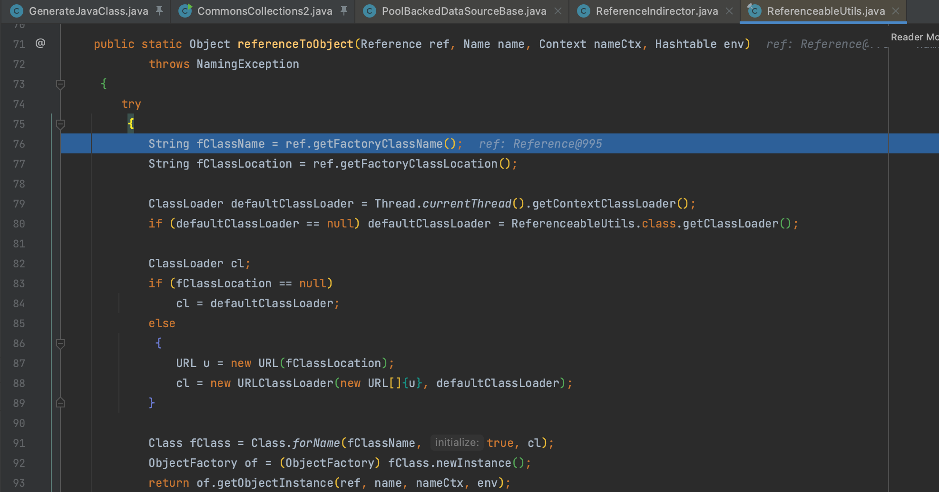Click forName on line 91
The height and width of the screenshot is (492, 939).
pos(316,443)
